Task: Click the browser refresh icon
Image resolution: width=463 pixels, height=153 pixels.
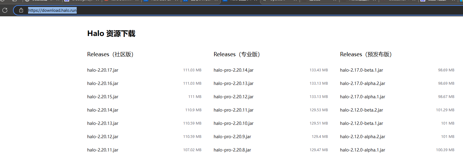Action: pos(5,10)
